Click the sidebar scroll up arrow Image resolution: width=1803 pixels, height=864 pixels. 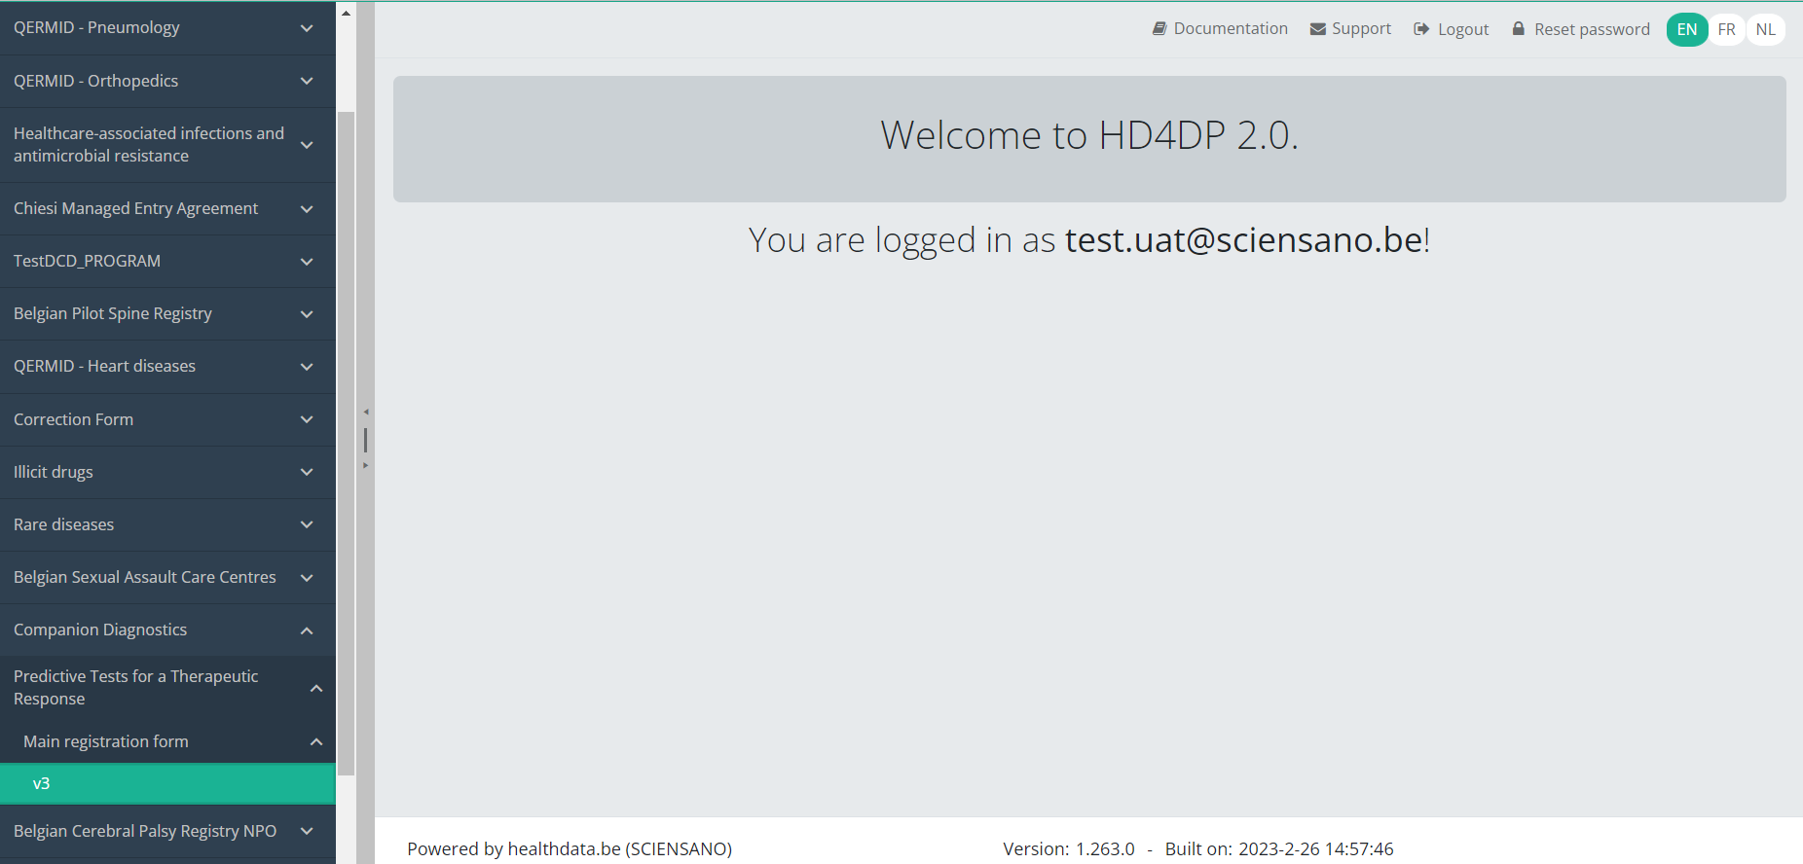tap(346, 13)
